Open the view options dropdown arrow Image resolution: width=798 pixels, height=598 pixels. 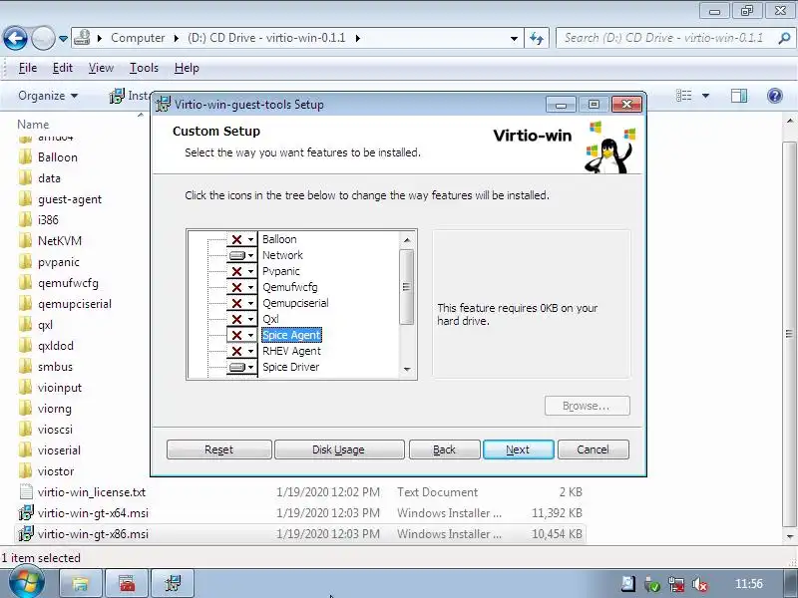point(705,96)
